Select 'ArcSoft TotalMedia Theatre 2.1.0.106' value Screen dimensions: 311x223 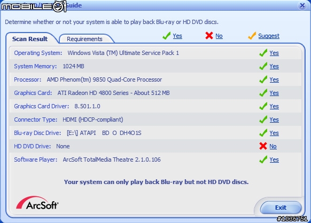click(x=112, y=160)
